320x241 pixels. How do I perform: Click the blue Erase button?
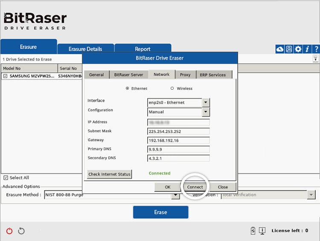click(x=160, y=212)
